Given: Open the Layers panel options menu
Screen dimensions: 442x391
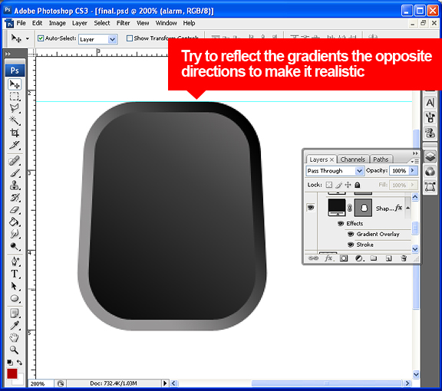Looking at the screenshot, I should (x=414, y=161).
